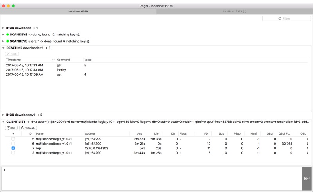Image resolution: width=313 pixels, height=195 pixels.
Task: Collapse the REALTIME downloads:v1 entry
Action: (x=4, y=48)
